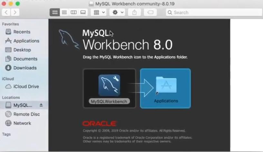The width and height of the screenshot is (263, 152).
Task: Click the Favorites section header
Action: [10, 24]
